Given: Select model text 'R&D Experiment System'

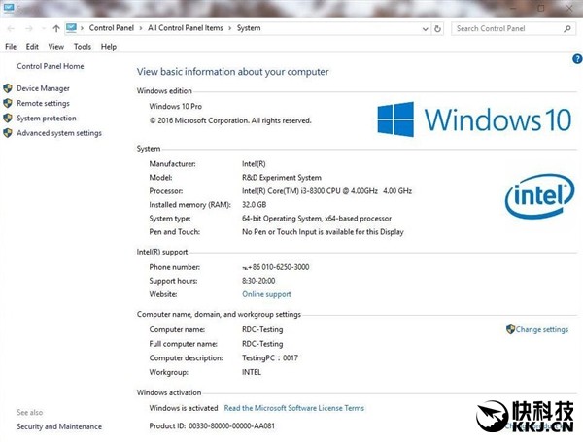Looking at the screenshot, I should (x=282, y=178).
